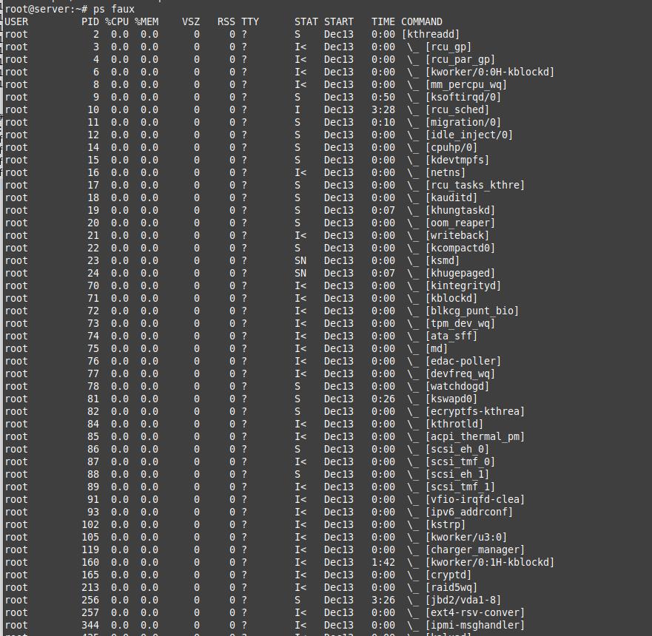Click the TIME column header
This screenshot has height=636, width=652.
383,21
